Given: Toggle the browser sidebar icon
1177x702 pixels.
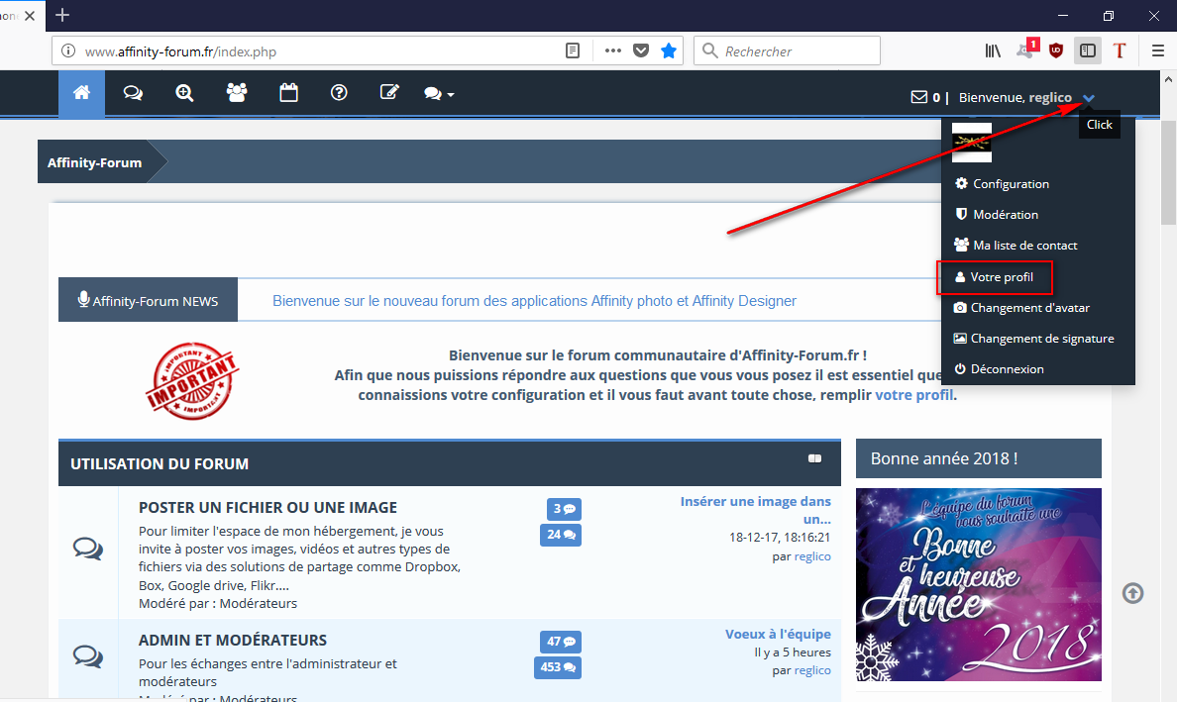Looking at the screenshot, I should point(1088,51).
